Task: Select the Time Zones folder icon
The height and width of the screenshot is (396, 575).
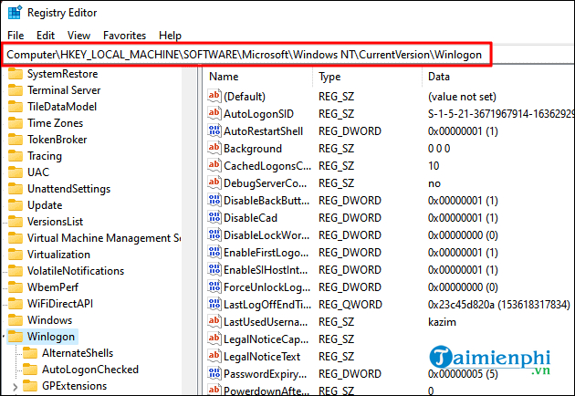Action: click(x=16, y=123)
